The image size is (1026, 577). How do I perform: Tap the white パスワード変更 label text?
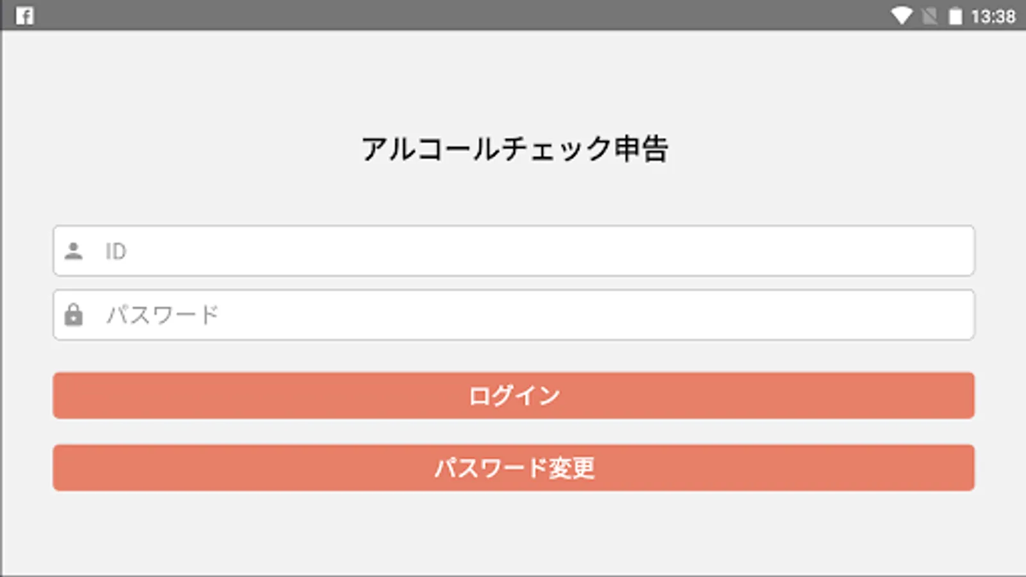pos(514,468)
